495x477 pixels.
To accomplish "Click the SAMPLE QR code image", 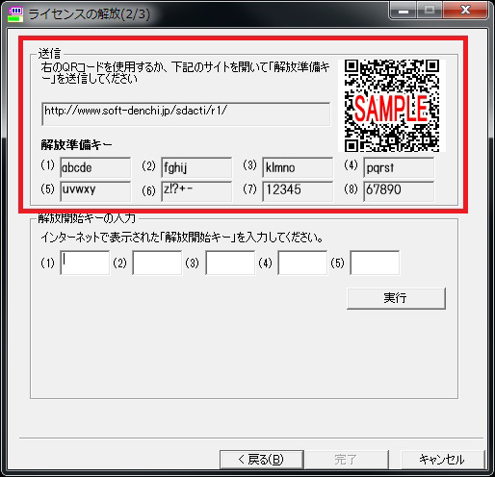I will 392,106.
